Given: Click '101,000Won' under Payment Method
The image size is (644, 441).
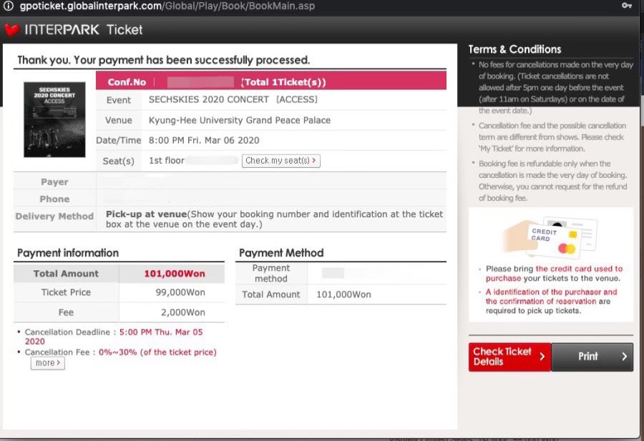Looking at the screenshot, I should 343,294.
